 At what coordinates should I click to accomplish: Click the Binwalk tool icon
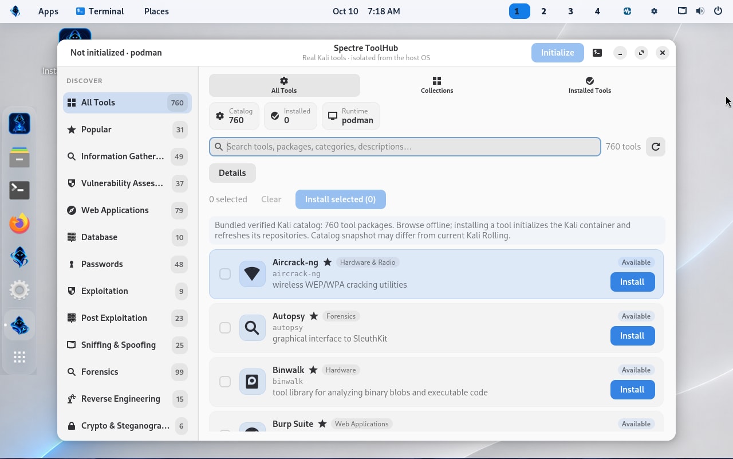tap(252, 382)
